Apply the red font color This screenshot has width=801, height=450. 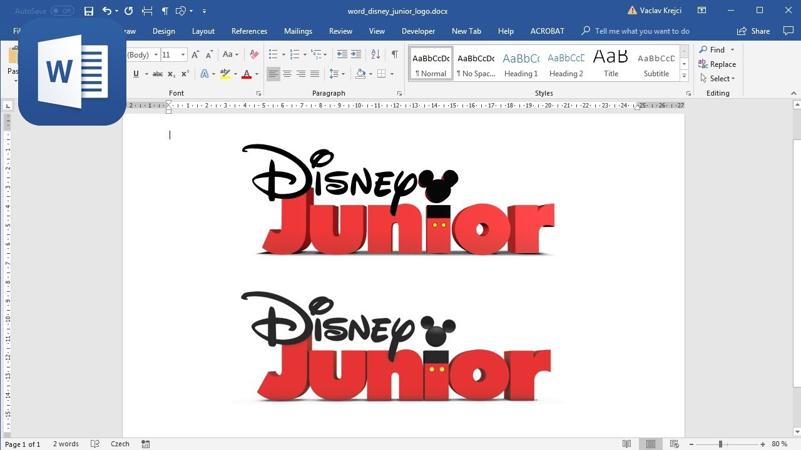coord(247,74)
